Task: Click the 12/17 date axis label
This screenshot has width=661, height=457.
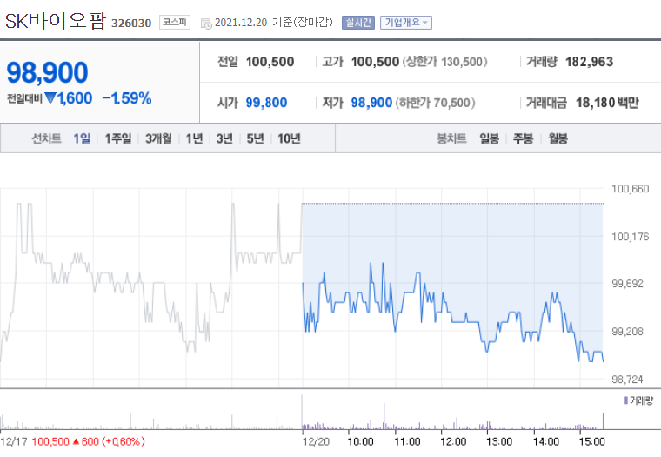Action: point(14,442)
